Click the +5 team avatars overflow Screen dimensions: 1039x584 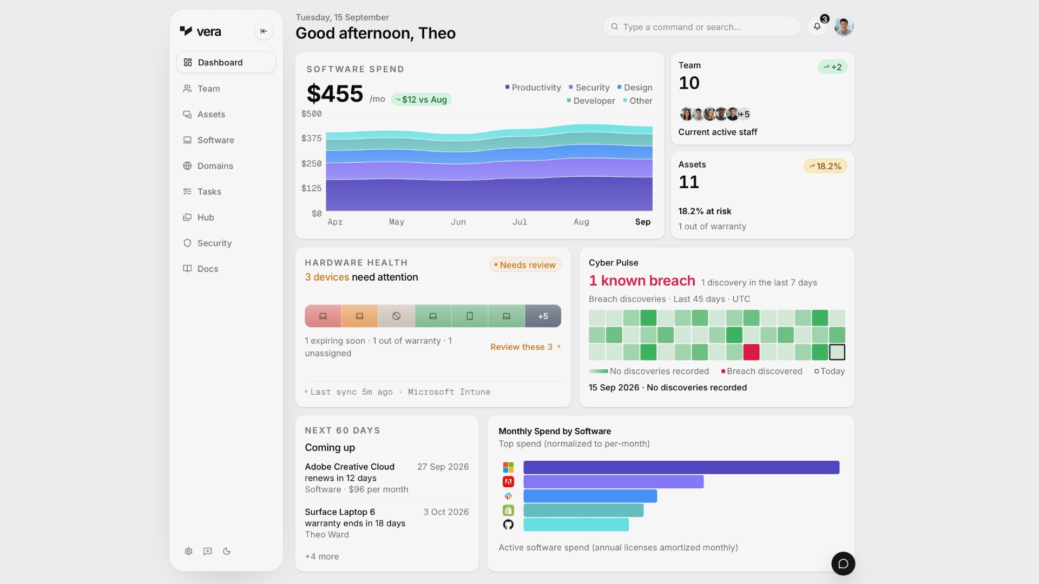[744, 114]
